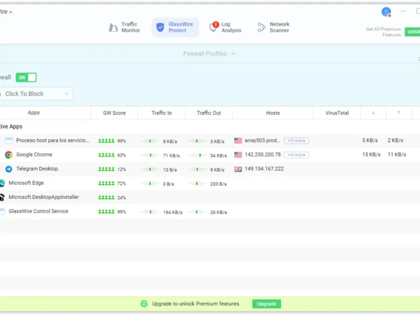The image size is (420, 315).
Task: Click the Network Scanner icon
Action: [261, 27]
